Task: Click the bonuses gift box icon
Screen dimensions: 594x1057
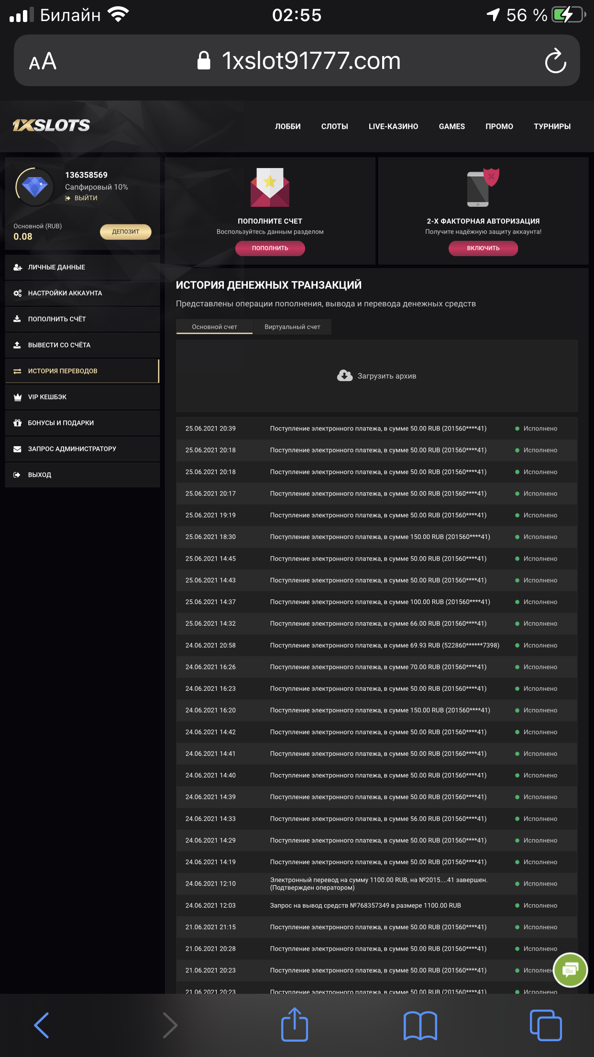Action: (x=18, y=423)
